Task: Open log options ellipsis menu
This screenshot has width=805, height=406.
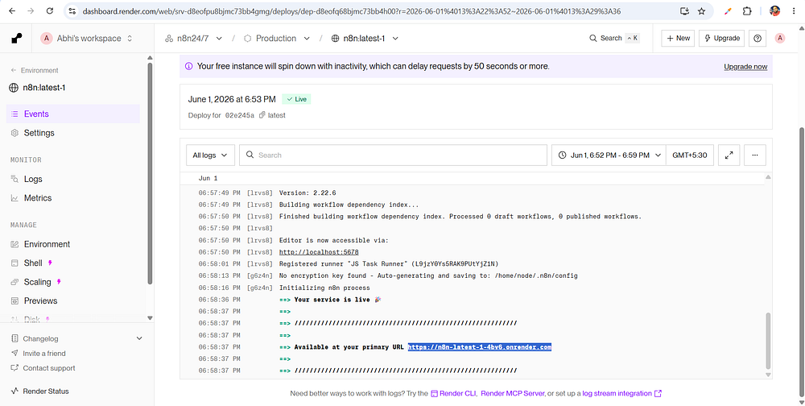Action: (755, 155)
